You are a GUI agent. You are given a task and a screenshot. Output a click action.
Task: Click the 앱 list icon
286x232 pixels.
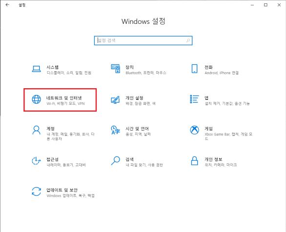[x=194, y=99]
